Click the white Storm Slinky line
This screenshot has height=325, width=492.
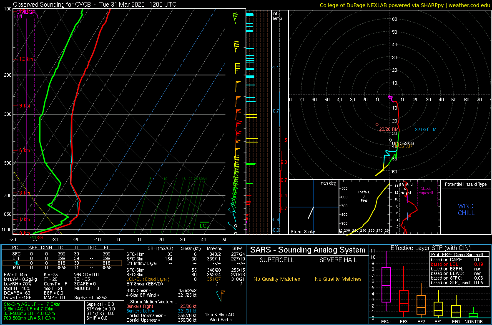[311, 212]
